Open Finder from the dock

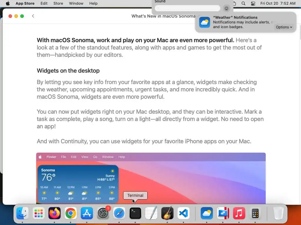click(22, 213)
